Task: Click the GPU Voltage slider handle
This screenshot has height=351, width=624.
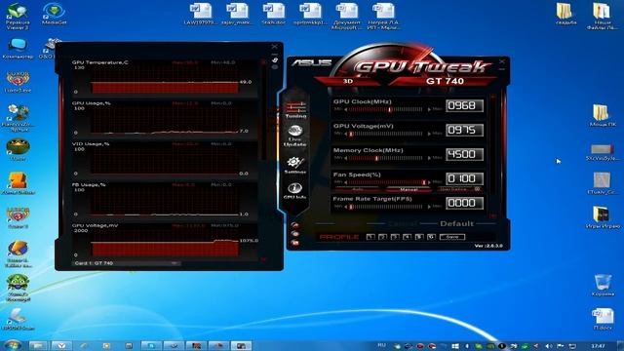Action: click(x=351, y=135)
